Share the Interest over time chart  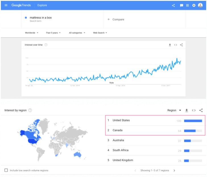[181, 45]
